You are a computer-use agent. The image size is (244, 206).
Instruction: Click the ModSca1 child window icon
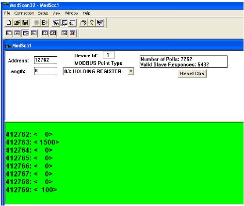point(8,46)
